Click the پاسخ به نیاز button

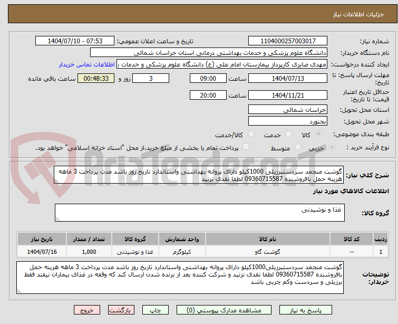(x=306, y=310)
